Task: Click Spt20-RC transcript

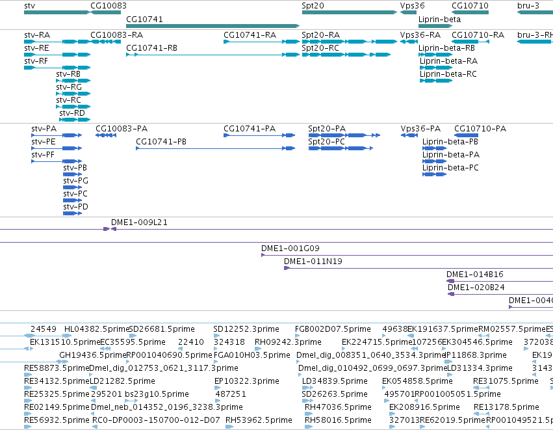Action: (346, 55)
